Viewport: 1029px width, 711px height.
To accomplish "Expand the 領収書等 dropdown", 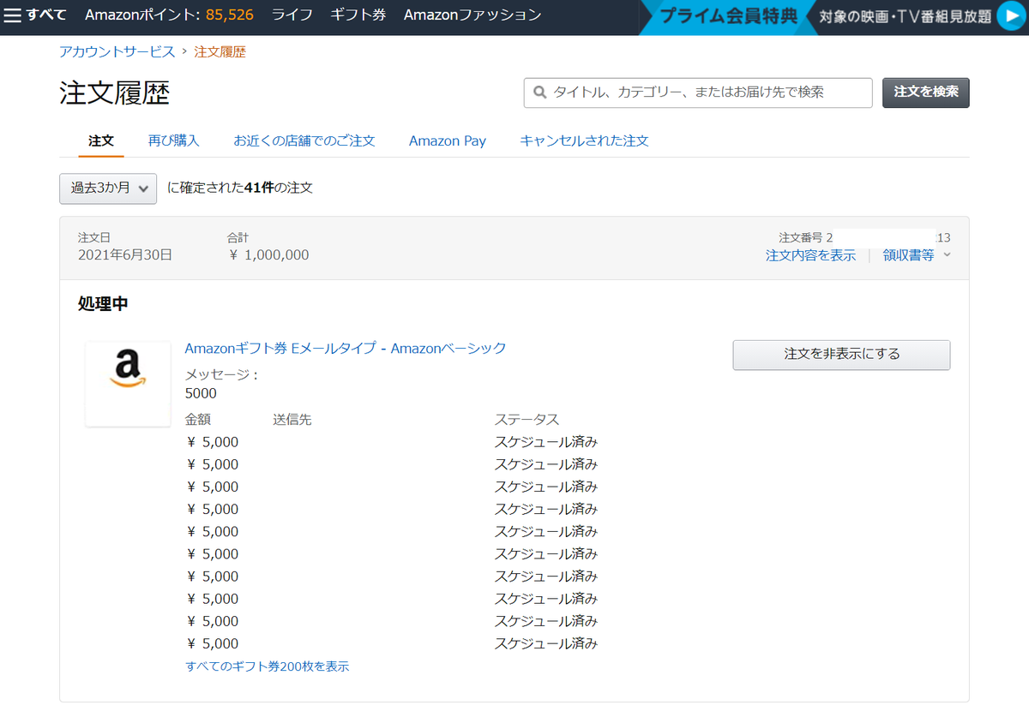I will (x=917, y=255).
